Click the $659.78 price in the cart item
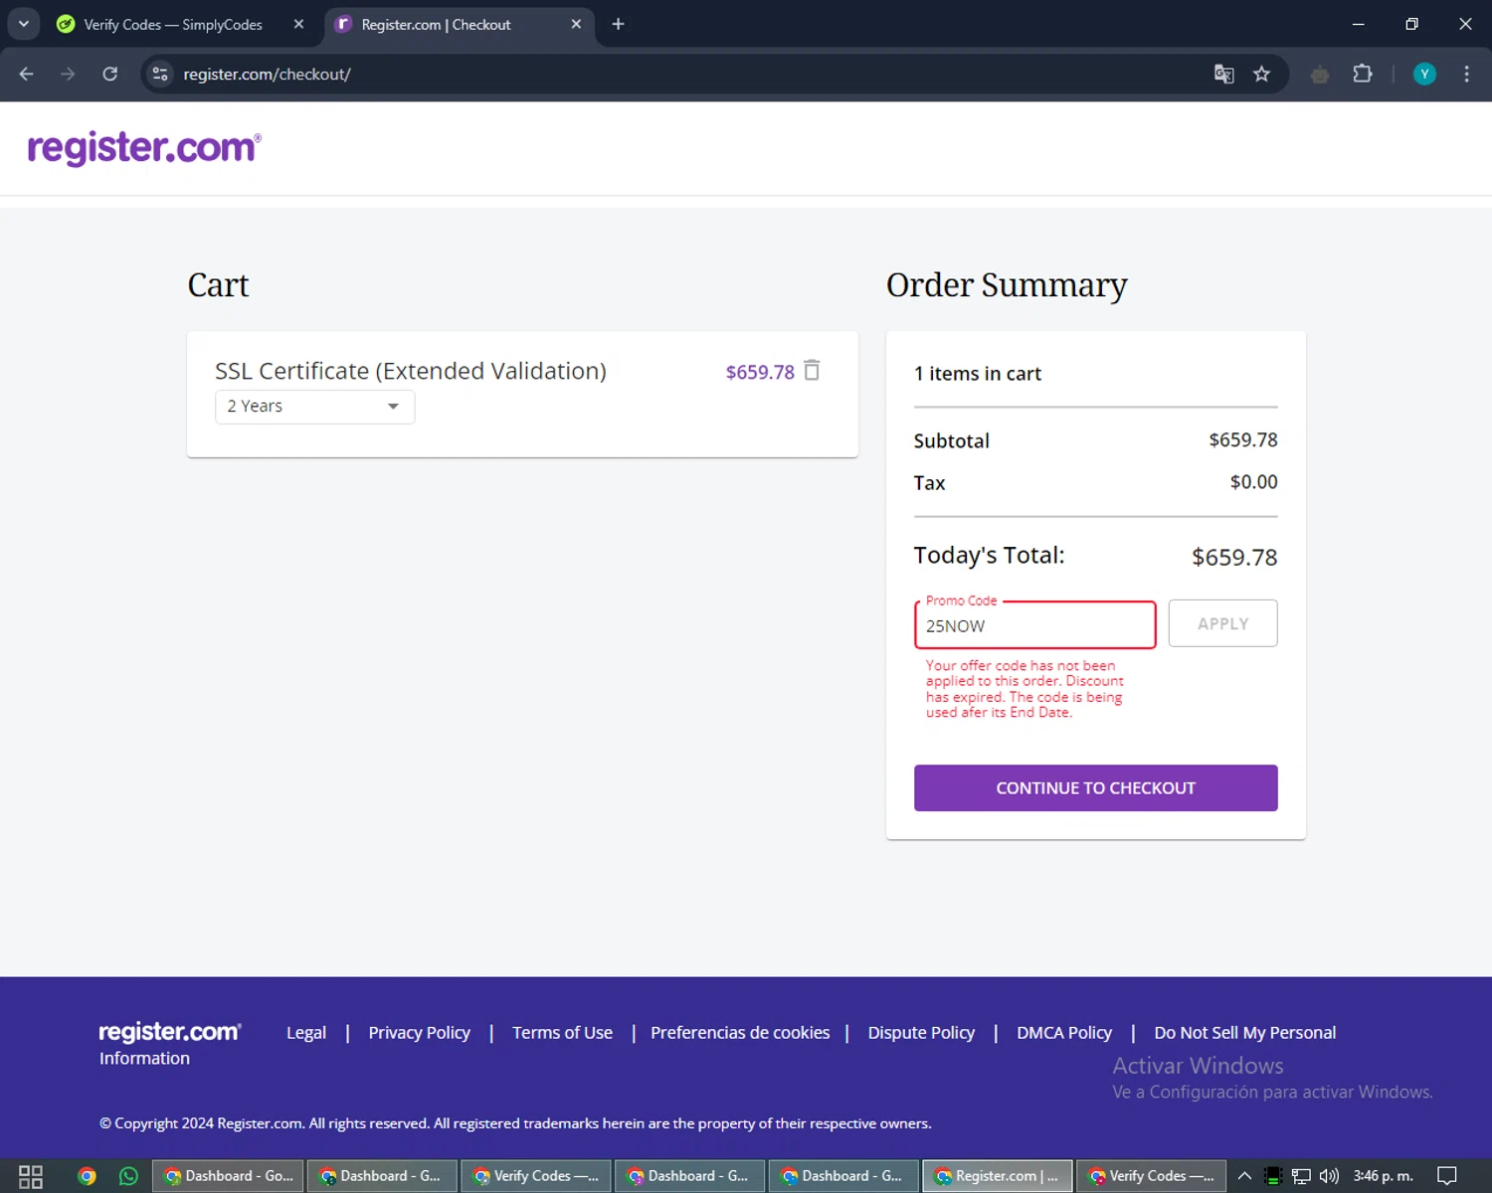This screenshot has width=1492, height=1193. click(x=760, y=372)
